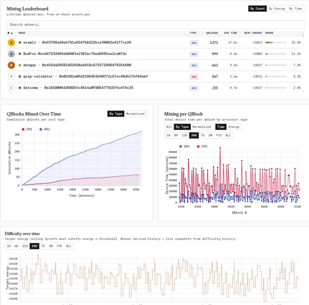Select By Type in QBlocks Mined Over Time

116,114
